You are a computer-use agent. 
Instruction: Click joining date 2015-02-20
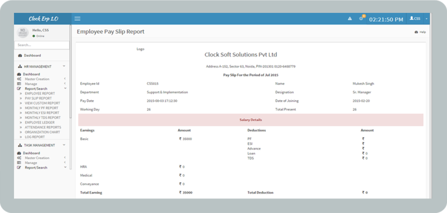pyautogui.click(x=361, y=101)
